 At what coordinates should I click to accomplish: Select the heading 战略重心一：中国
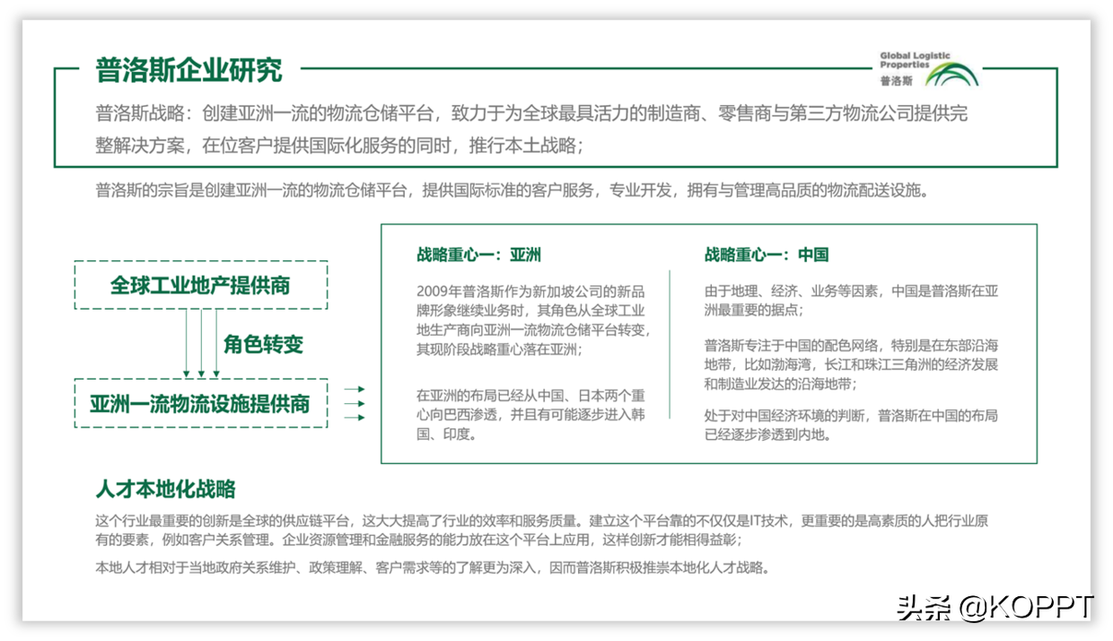(767, 255)
